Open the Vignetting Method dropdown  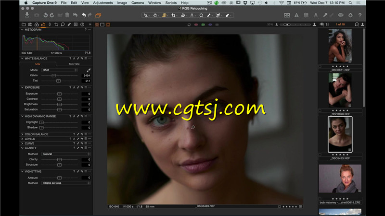[x=66, y=183]
